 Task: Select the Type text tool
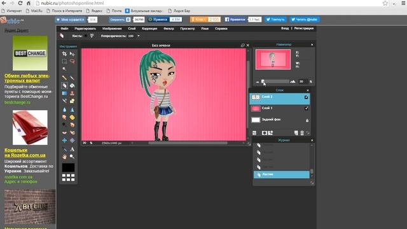(x=72, y=149)
